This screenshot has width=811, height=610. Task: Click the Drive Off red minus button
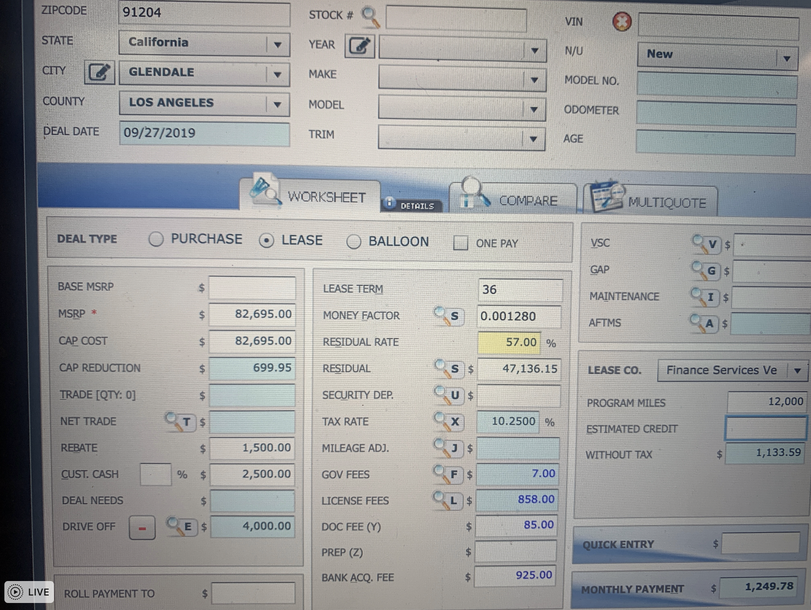(x=142, y=528)
